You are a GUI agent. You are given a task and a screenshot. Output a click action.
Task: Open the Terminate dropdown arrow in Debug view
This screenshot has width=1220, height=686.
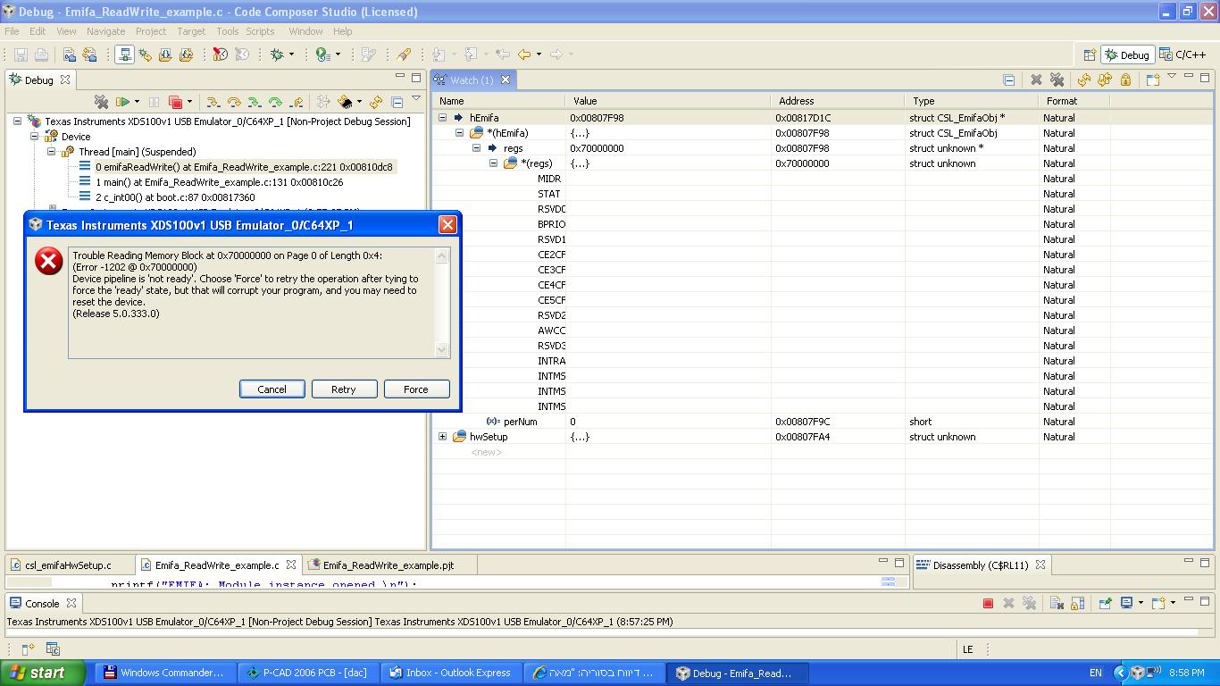click(x=188, y=102)
